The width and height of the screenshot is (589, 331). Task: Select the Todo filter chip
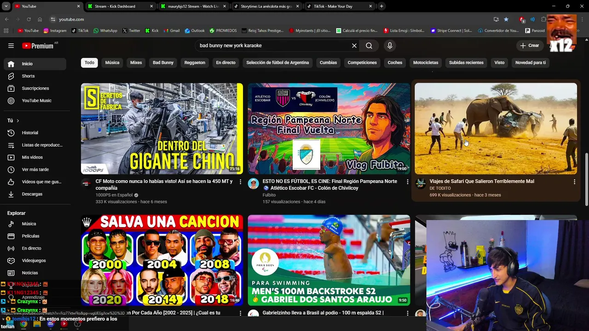click(x=89, y=63)
